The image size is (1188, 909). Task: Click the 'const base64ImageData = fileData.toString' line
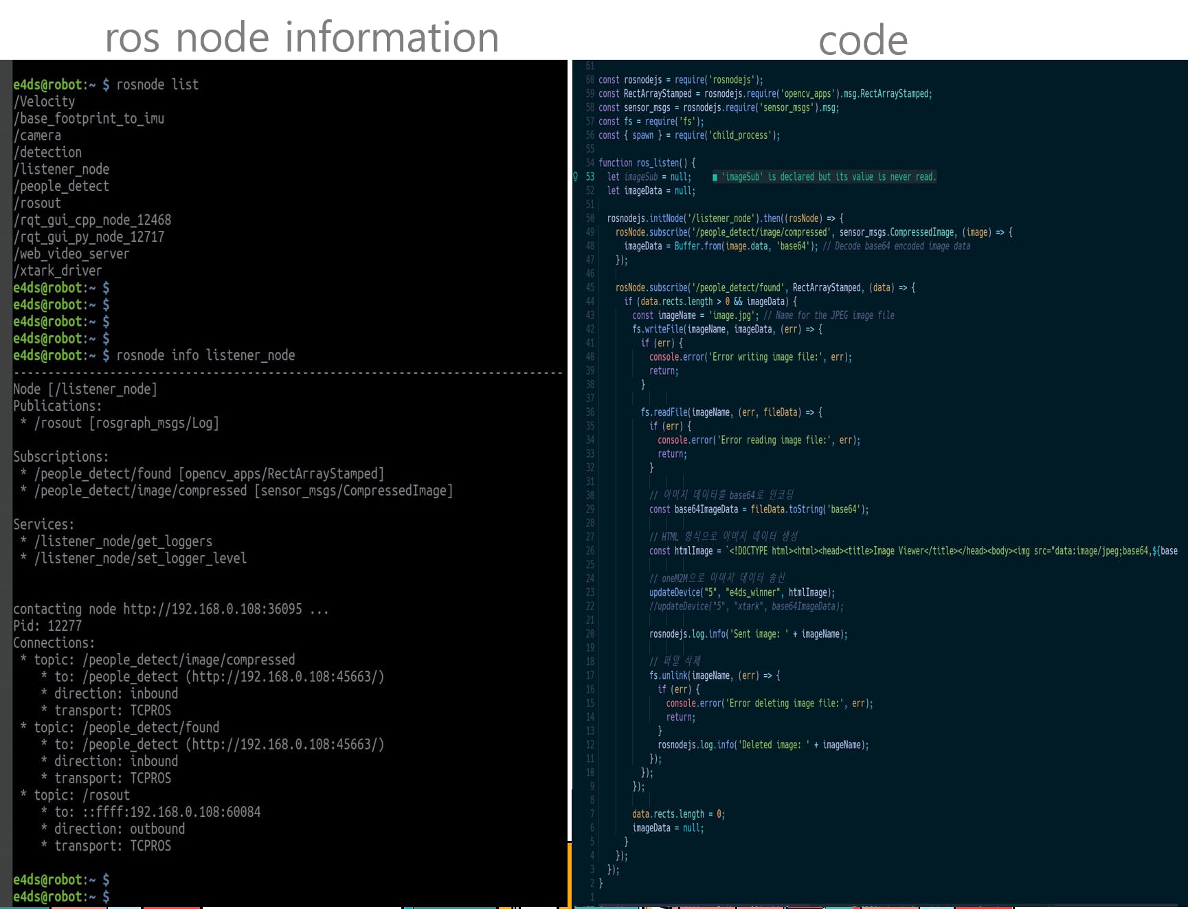click(759, 510)
